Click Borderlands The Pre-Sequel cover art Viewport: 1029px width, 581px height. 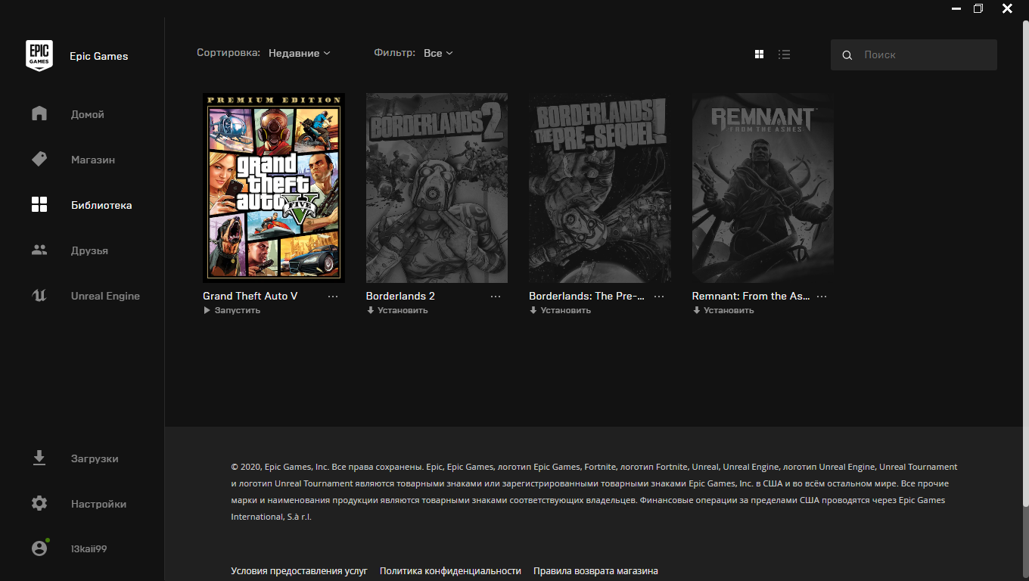point(600,188)
